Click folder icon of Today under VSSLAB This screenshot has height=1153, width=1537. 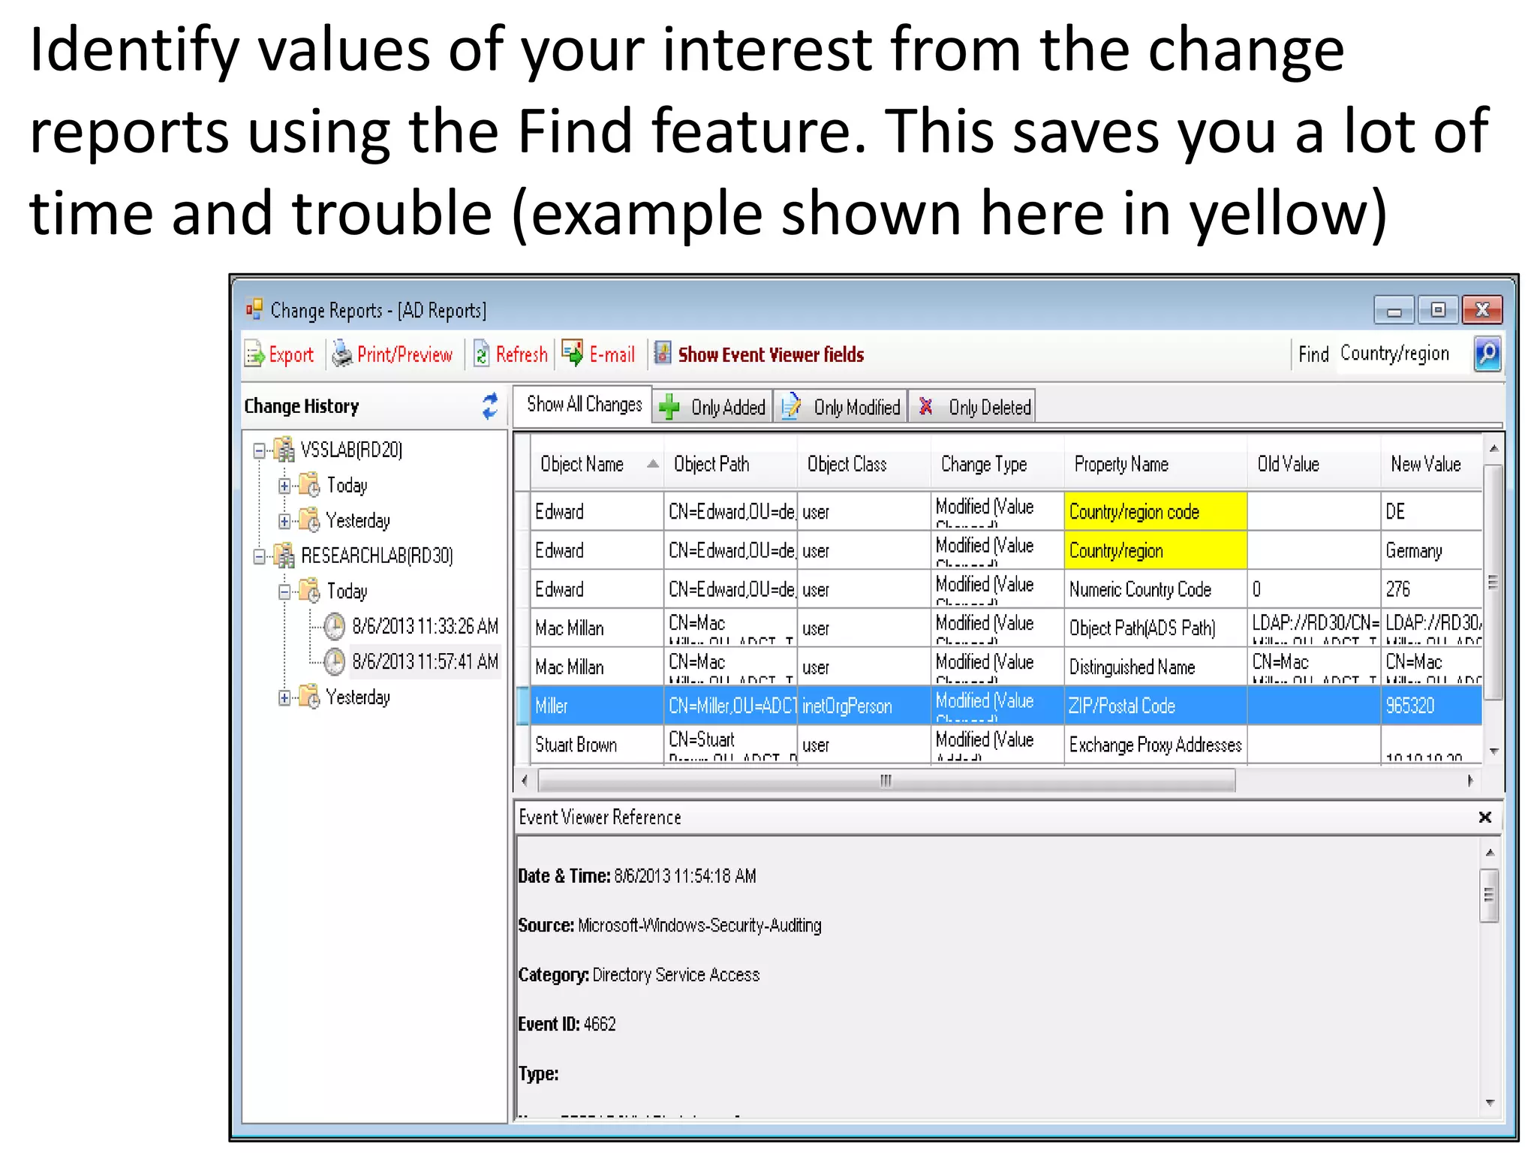[309, 485]
